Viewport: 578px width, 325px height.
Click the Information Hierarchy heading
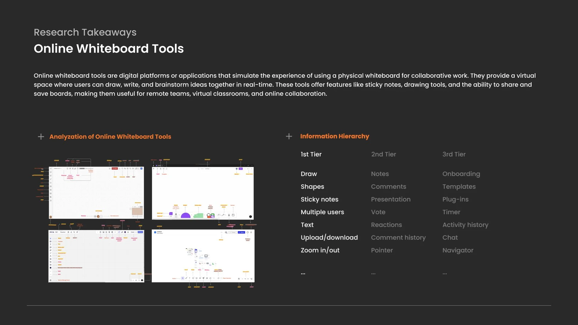[334, 136]
